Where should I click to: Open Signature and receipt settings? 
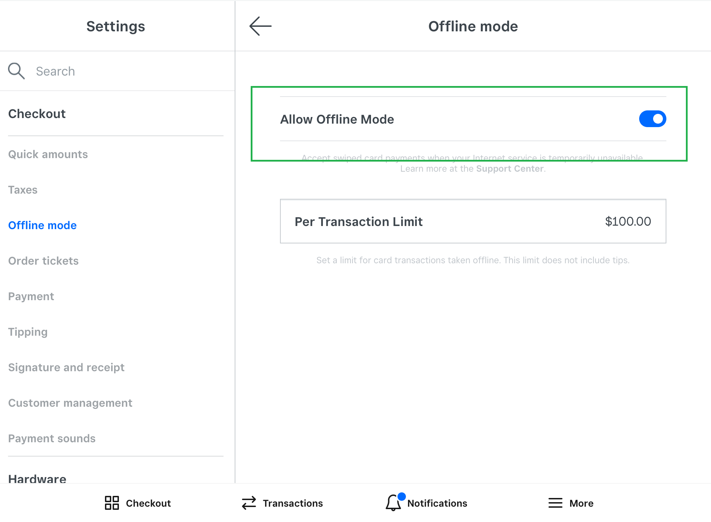coord(66,367)
